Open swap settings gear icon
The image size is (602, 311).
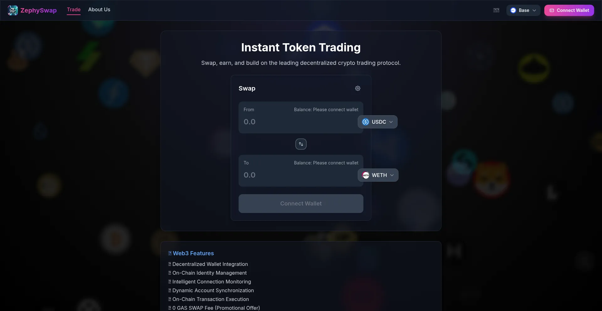click(358, 88)
